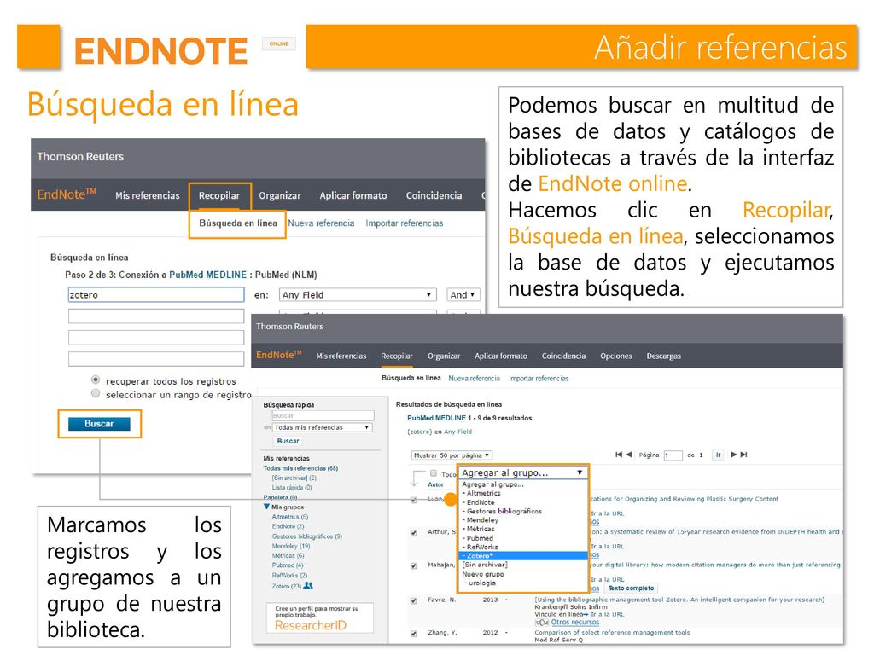874x655 pixels.
Task: Click search term field containing 'zotero'
Action: tap(156, 294)
